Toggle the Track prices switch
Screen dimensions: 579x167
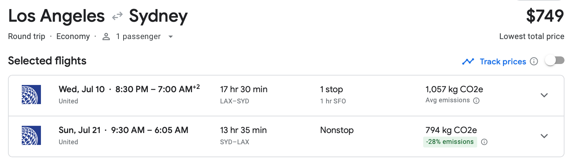(x=555, y=61)
